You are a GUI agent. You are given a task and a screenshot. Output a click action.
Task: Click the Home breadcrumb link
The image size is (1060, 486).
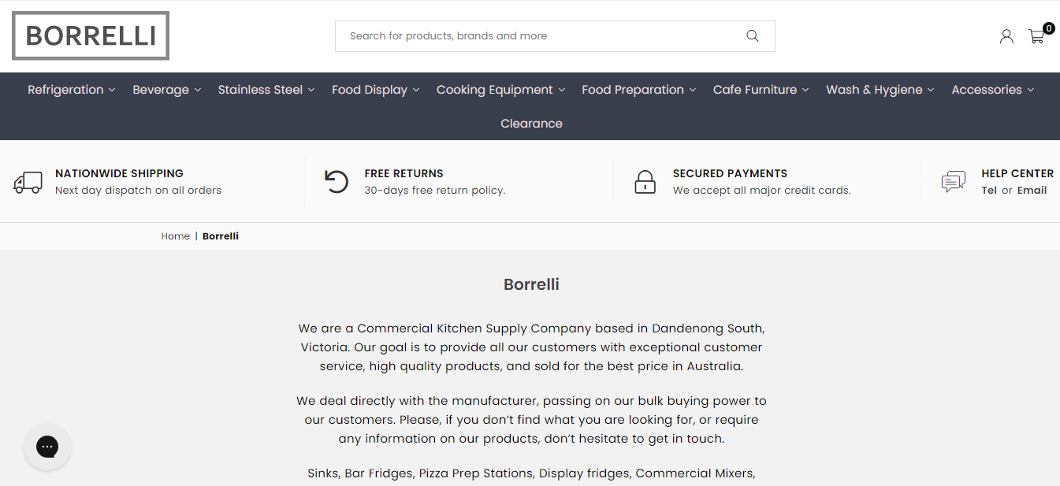point(175,236)
